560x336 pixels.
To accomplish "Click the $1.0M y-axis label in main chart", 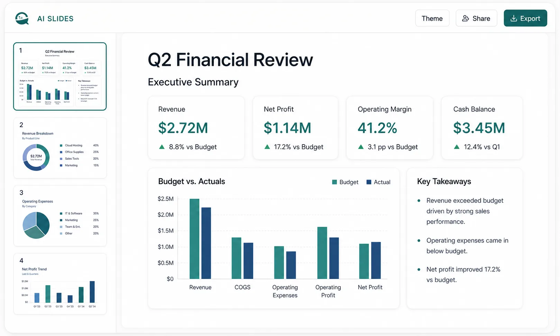I will [x=166, y=247].
